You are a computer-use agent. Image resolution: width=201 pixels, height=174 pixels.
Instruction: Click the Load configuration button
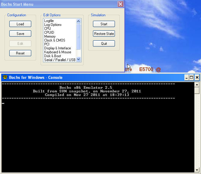coord(20,24)
